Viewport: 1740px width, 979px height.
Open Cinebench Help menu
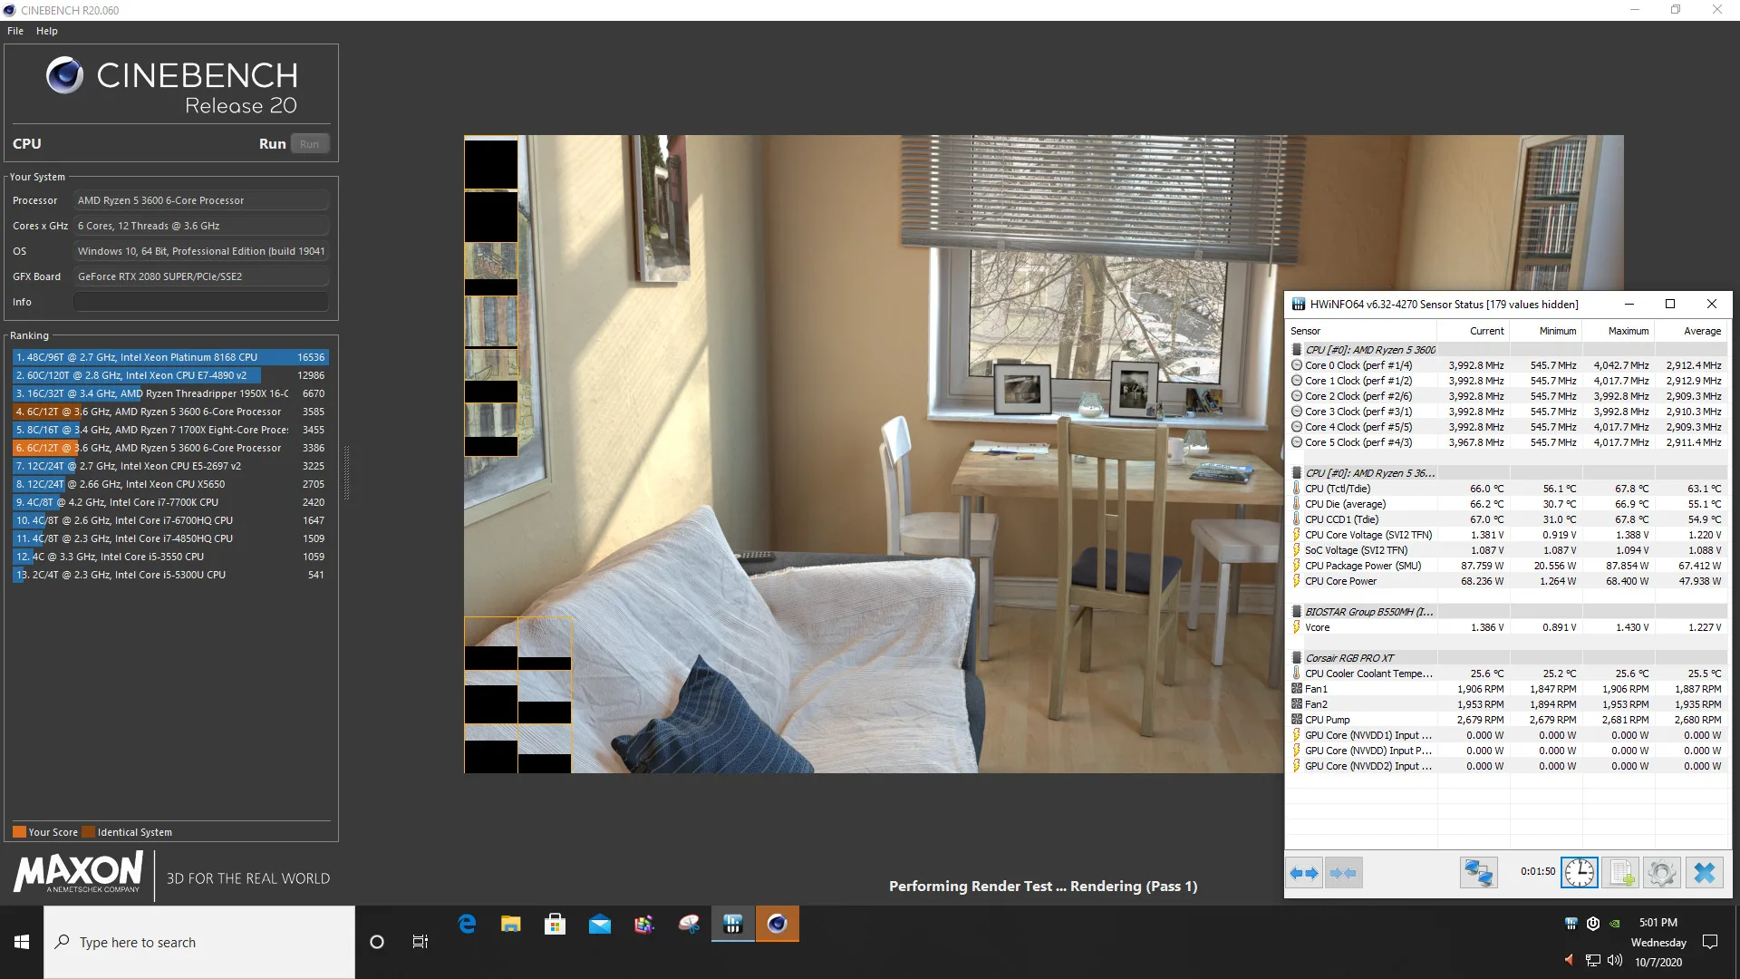point(47,31)
